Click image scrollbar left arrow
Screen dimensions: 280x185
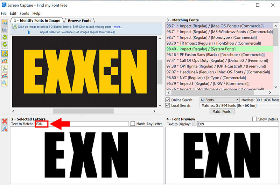(13, 111)
